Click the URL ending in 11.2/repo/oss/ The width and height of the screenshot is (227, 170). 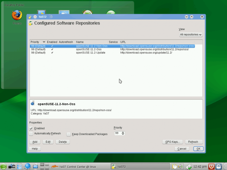pos(154,49)
